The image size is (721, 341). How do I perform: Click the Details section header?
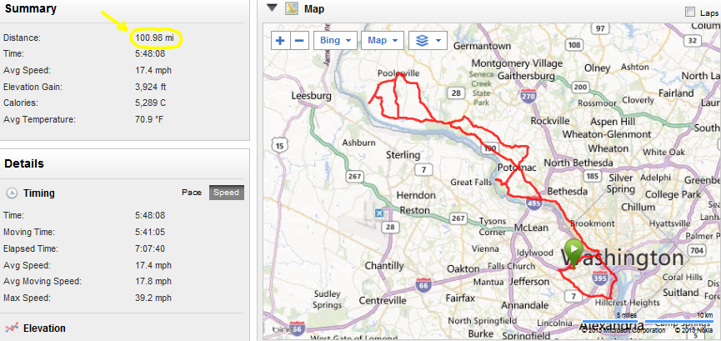[x=24, y=163]
